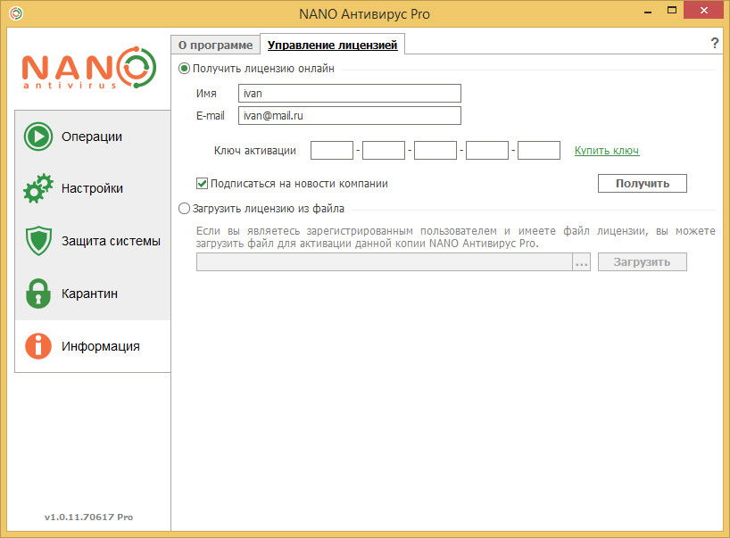The height and width of the screenshot is (538, 730).
Task: Minimize the NANO Антивирус Pro window
Action: pos(648,11)
